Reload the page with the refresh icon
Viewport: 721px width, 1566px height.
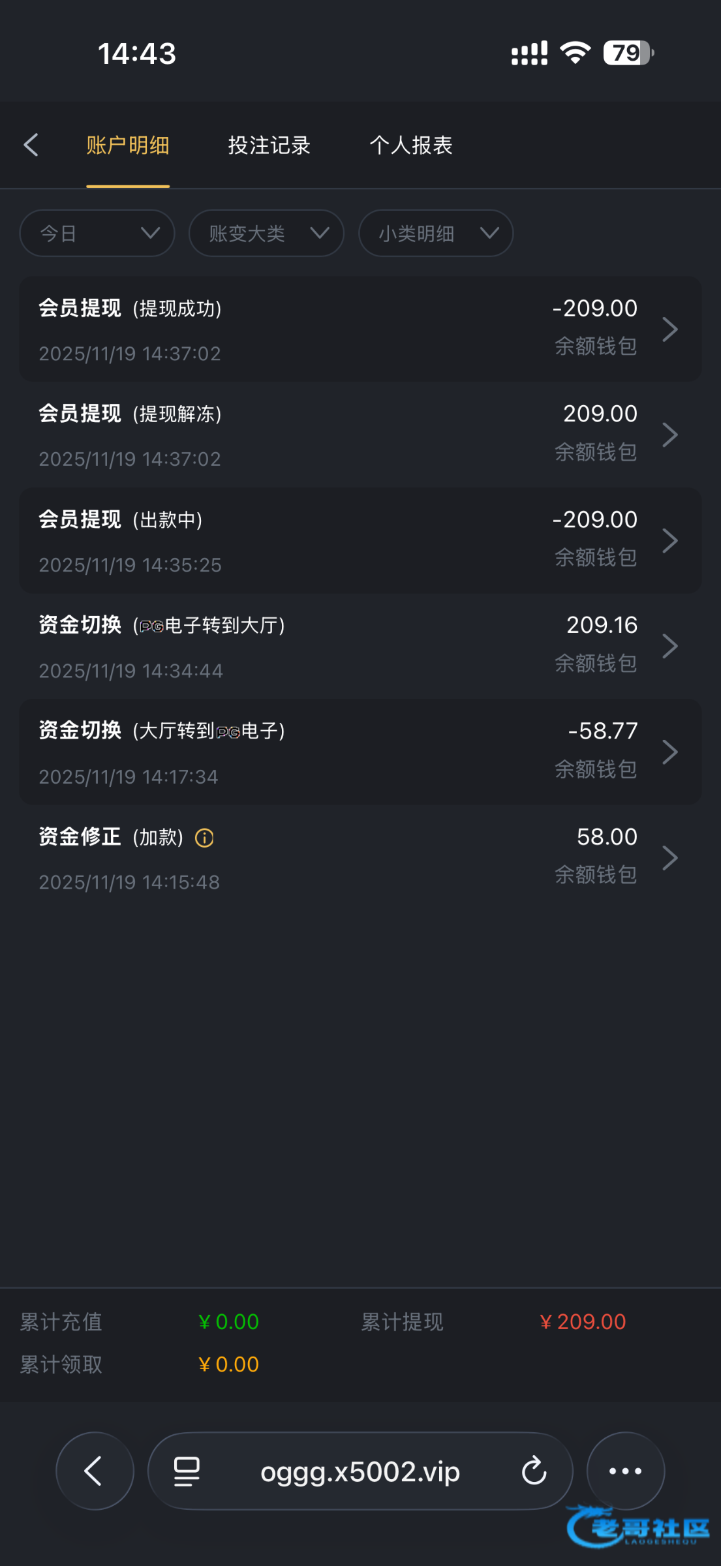click(x=534, y=1471)
